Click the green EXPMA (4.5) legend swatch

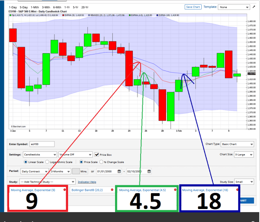click(130, 15)
